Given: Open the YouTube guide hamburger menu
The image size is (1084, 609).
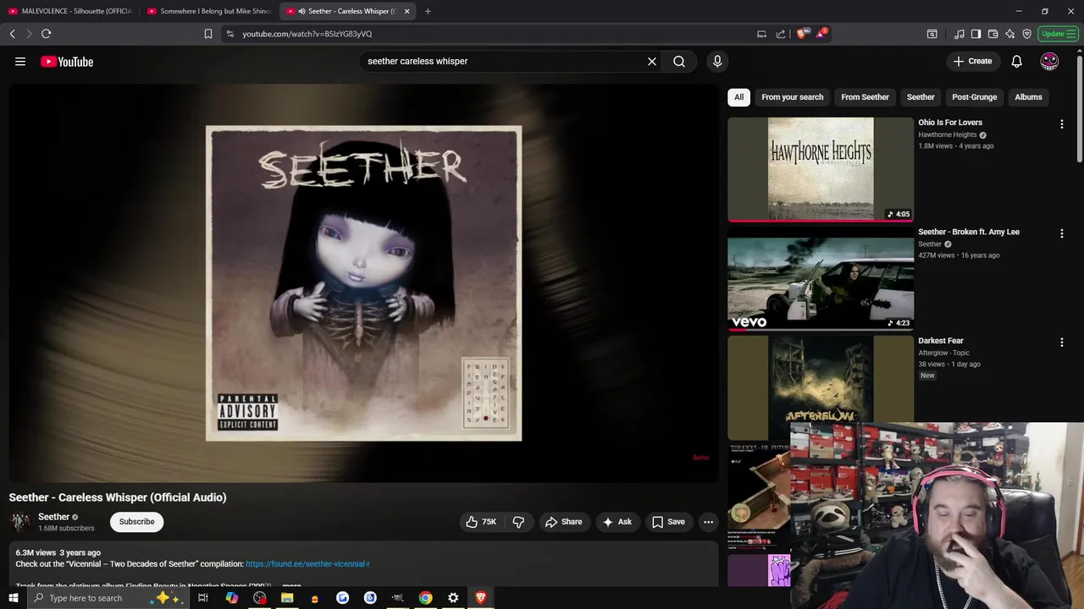Looking at the screenshot, I should point(20,61).
